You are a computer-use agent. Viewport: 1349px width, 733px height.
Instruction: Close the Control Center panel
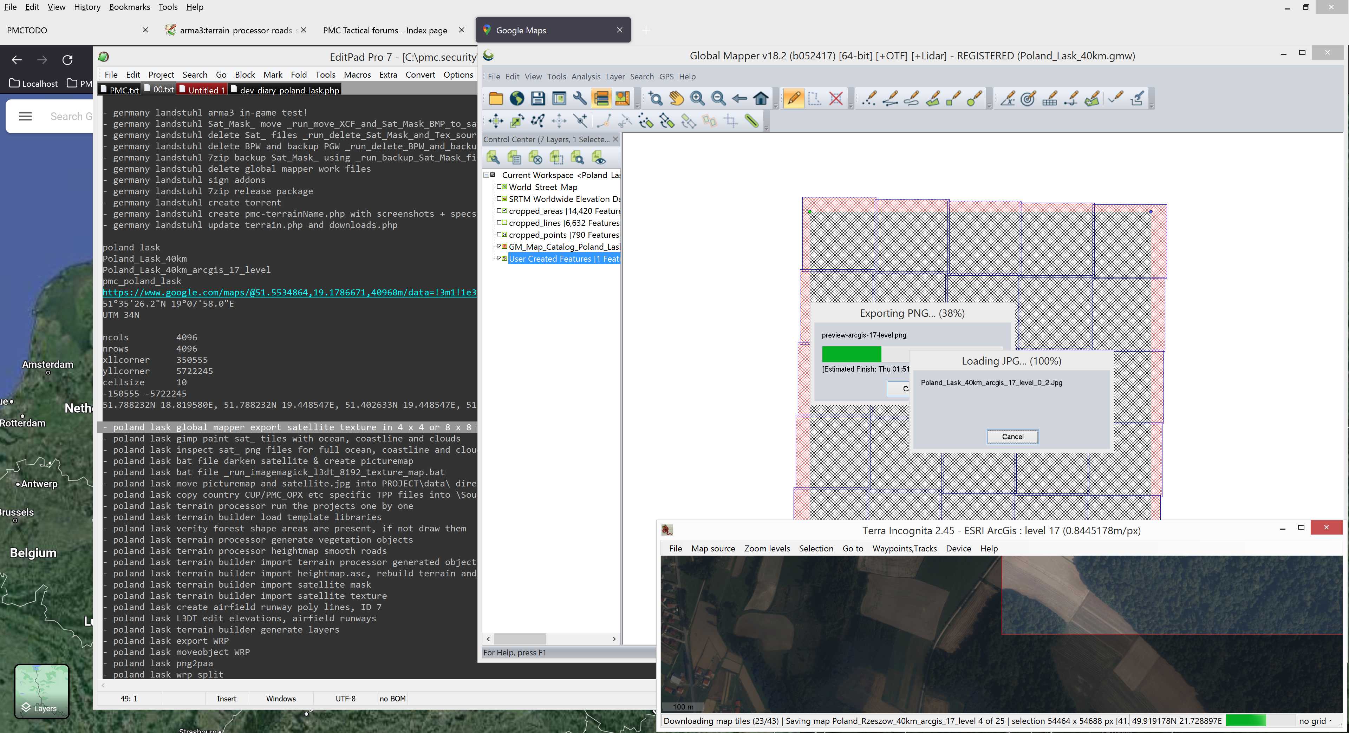(615, 139)
